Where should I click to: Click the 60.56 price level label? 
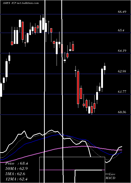[x=122, y=112]
